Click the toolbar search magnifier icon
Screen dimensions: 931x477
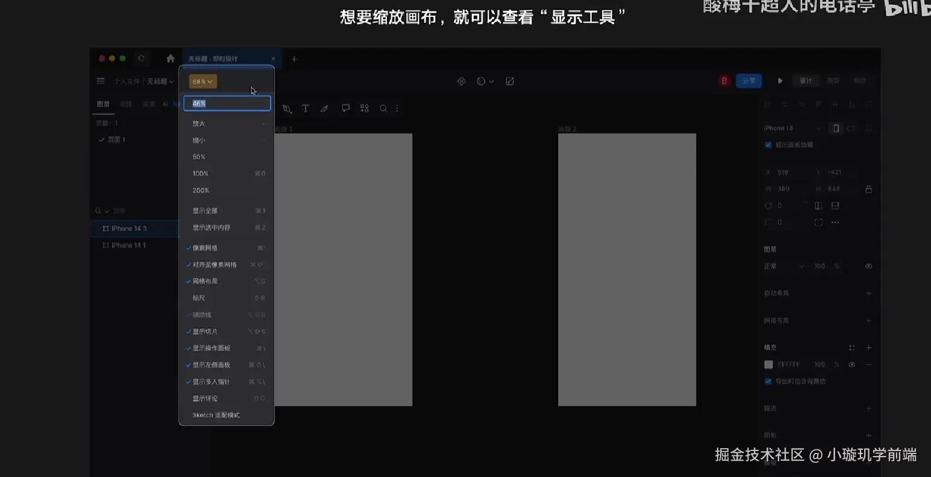click(383, 108)
